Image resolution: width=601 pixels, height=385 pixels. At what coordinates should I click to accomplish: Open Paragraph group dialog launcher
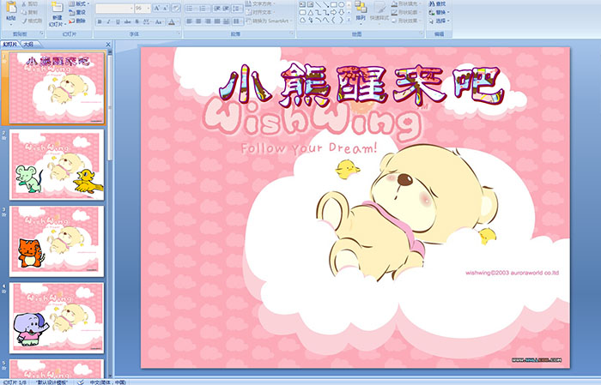(x=292, y=33)
